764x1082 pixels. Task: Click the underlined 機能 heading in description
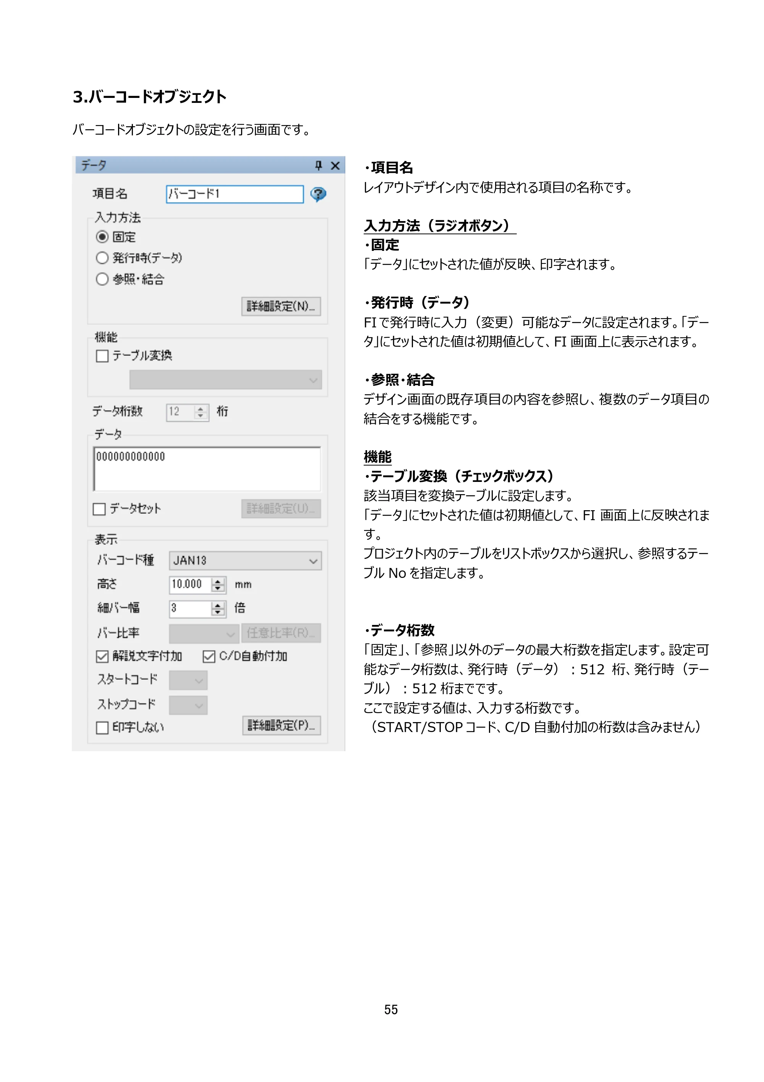(x=377, y=457)
